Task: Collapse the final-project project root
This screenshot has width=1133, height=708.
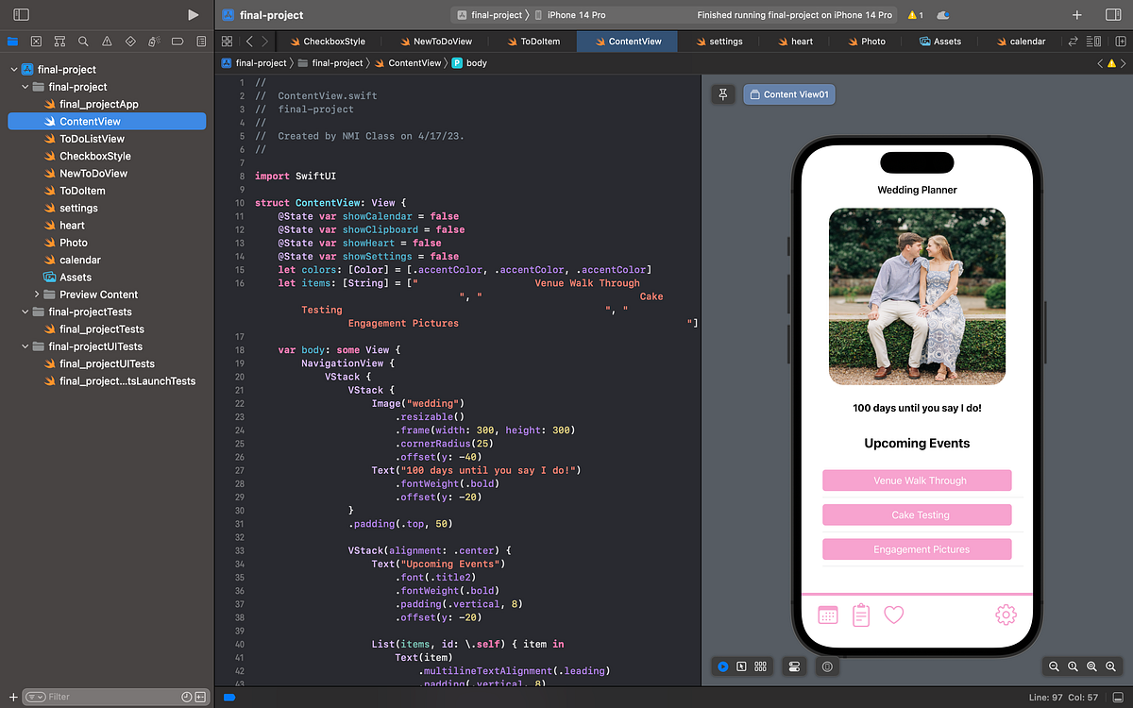Action: (x=13, y=69)
